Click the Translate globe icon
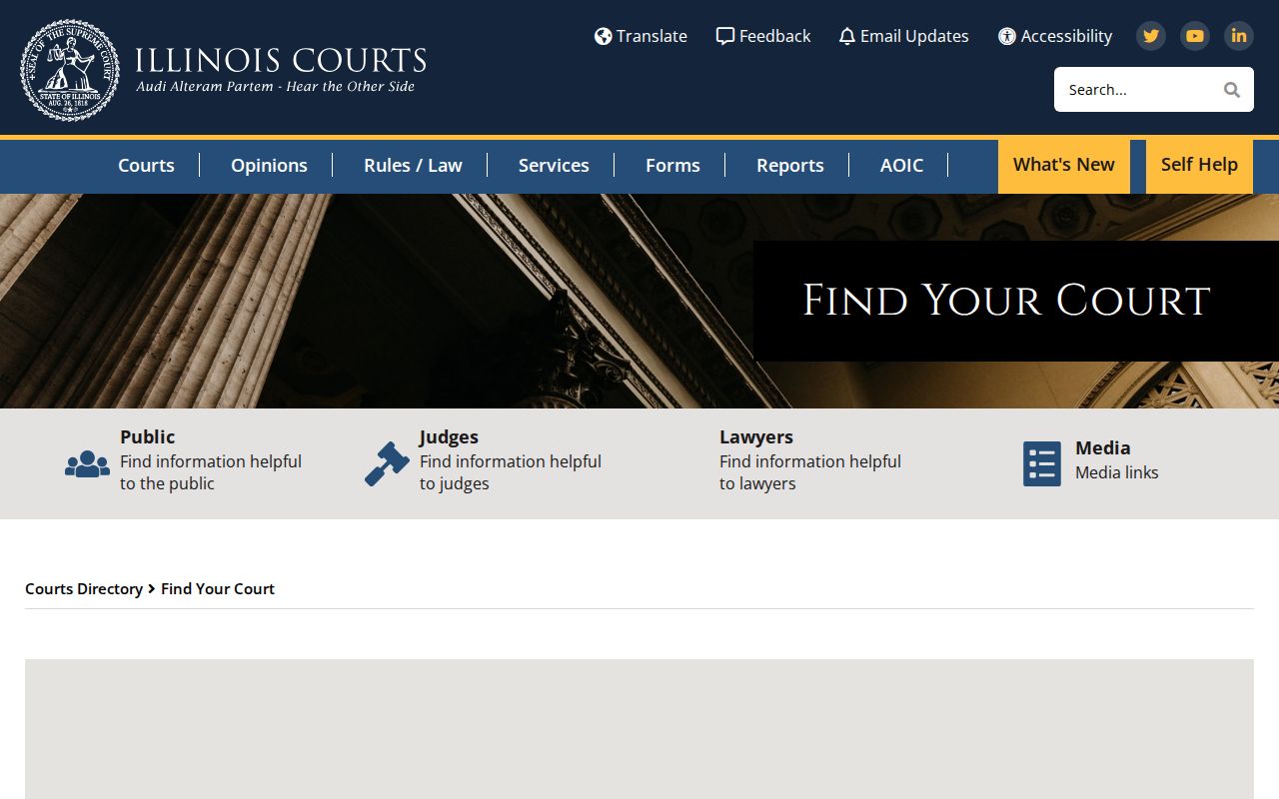 [603, 37]
